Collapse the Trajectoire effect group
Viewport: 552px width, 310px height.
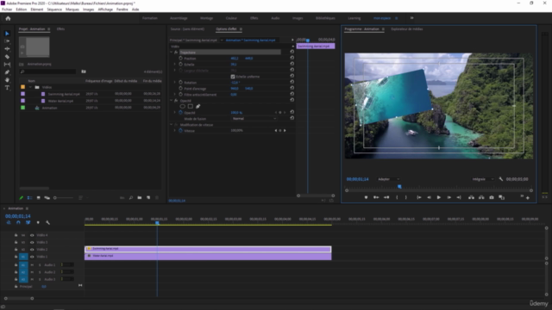pyautogui.click(x=172, y=52)
